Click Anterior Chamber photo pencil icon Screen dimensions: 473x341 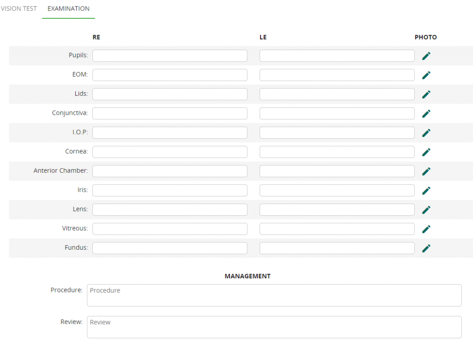(426, 171)
